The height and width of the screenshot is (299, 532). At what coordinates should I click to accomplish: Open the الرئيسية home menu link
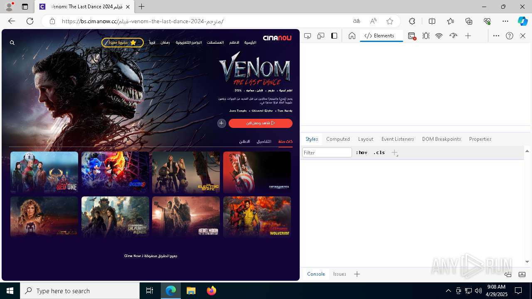click(x=250, y=42)
